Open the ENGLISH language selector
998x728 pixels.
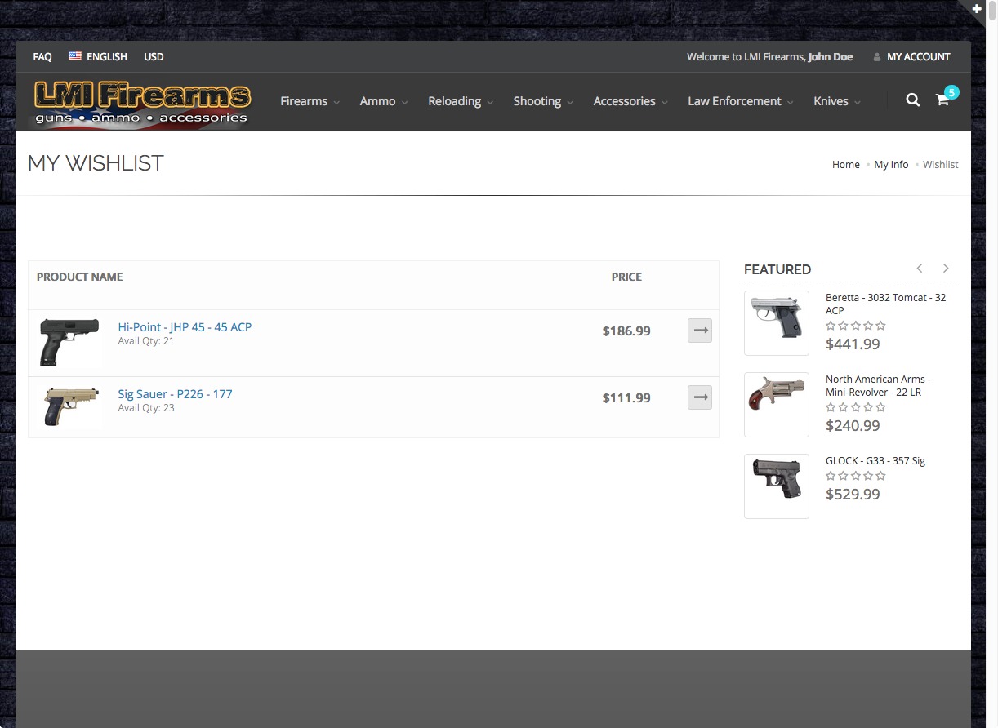(107, 56)
